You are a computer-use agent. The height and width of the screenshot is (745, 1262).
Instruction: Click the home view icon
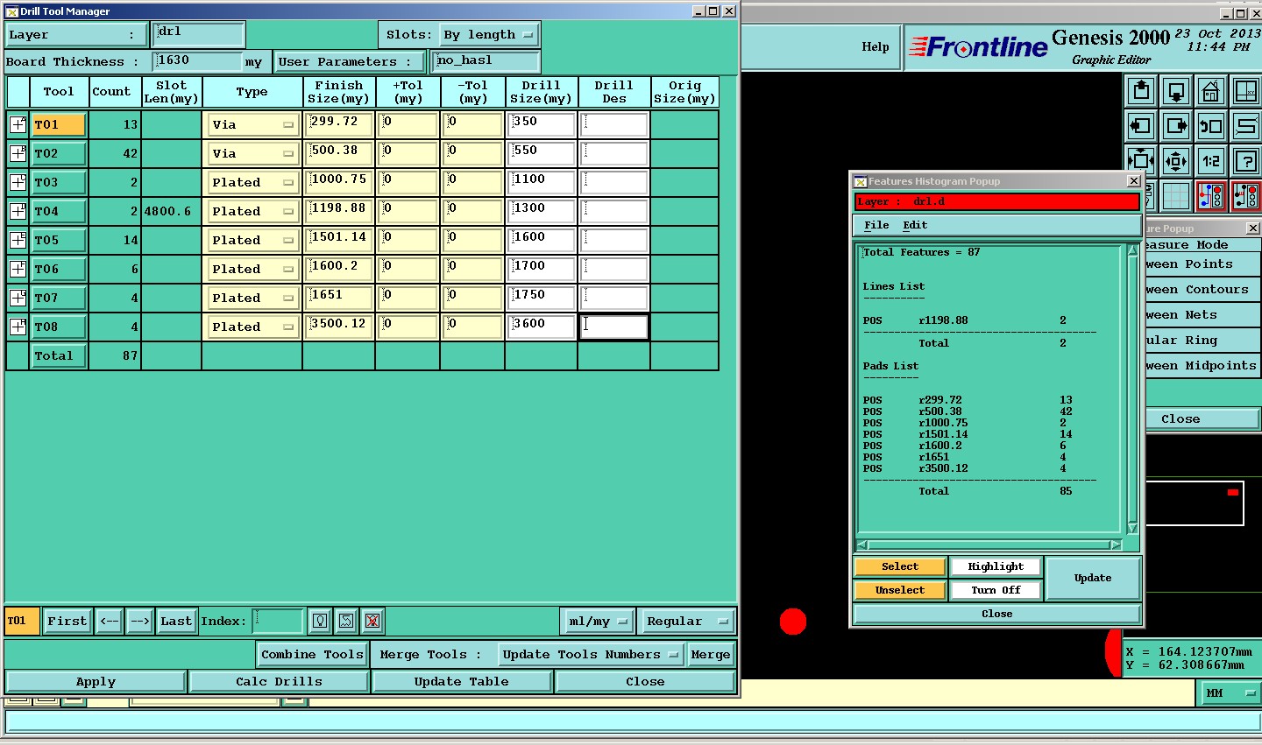(1211, 91)
